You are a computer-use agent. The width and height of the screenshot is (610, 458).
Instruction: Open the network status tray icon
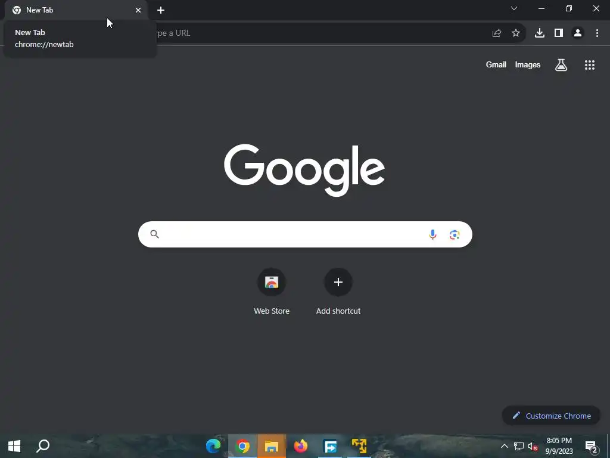519,446
